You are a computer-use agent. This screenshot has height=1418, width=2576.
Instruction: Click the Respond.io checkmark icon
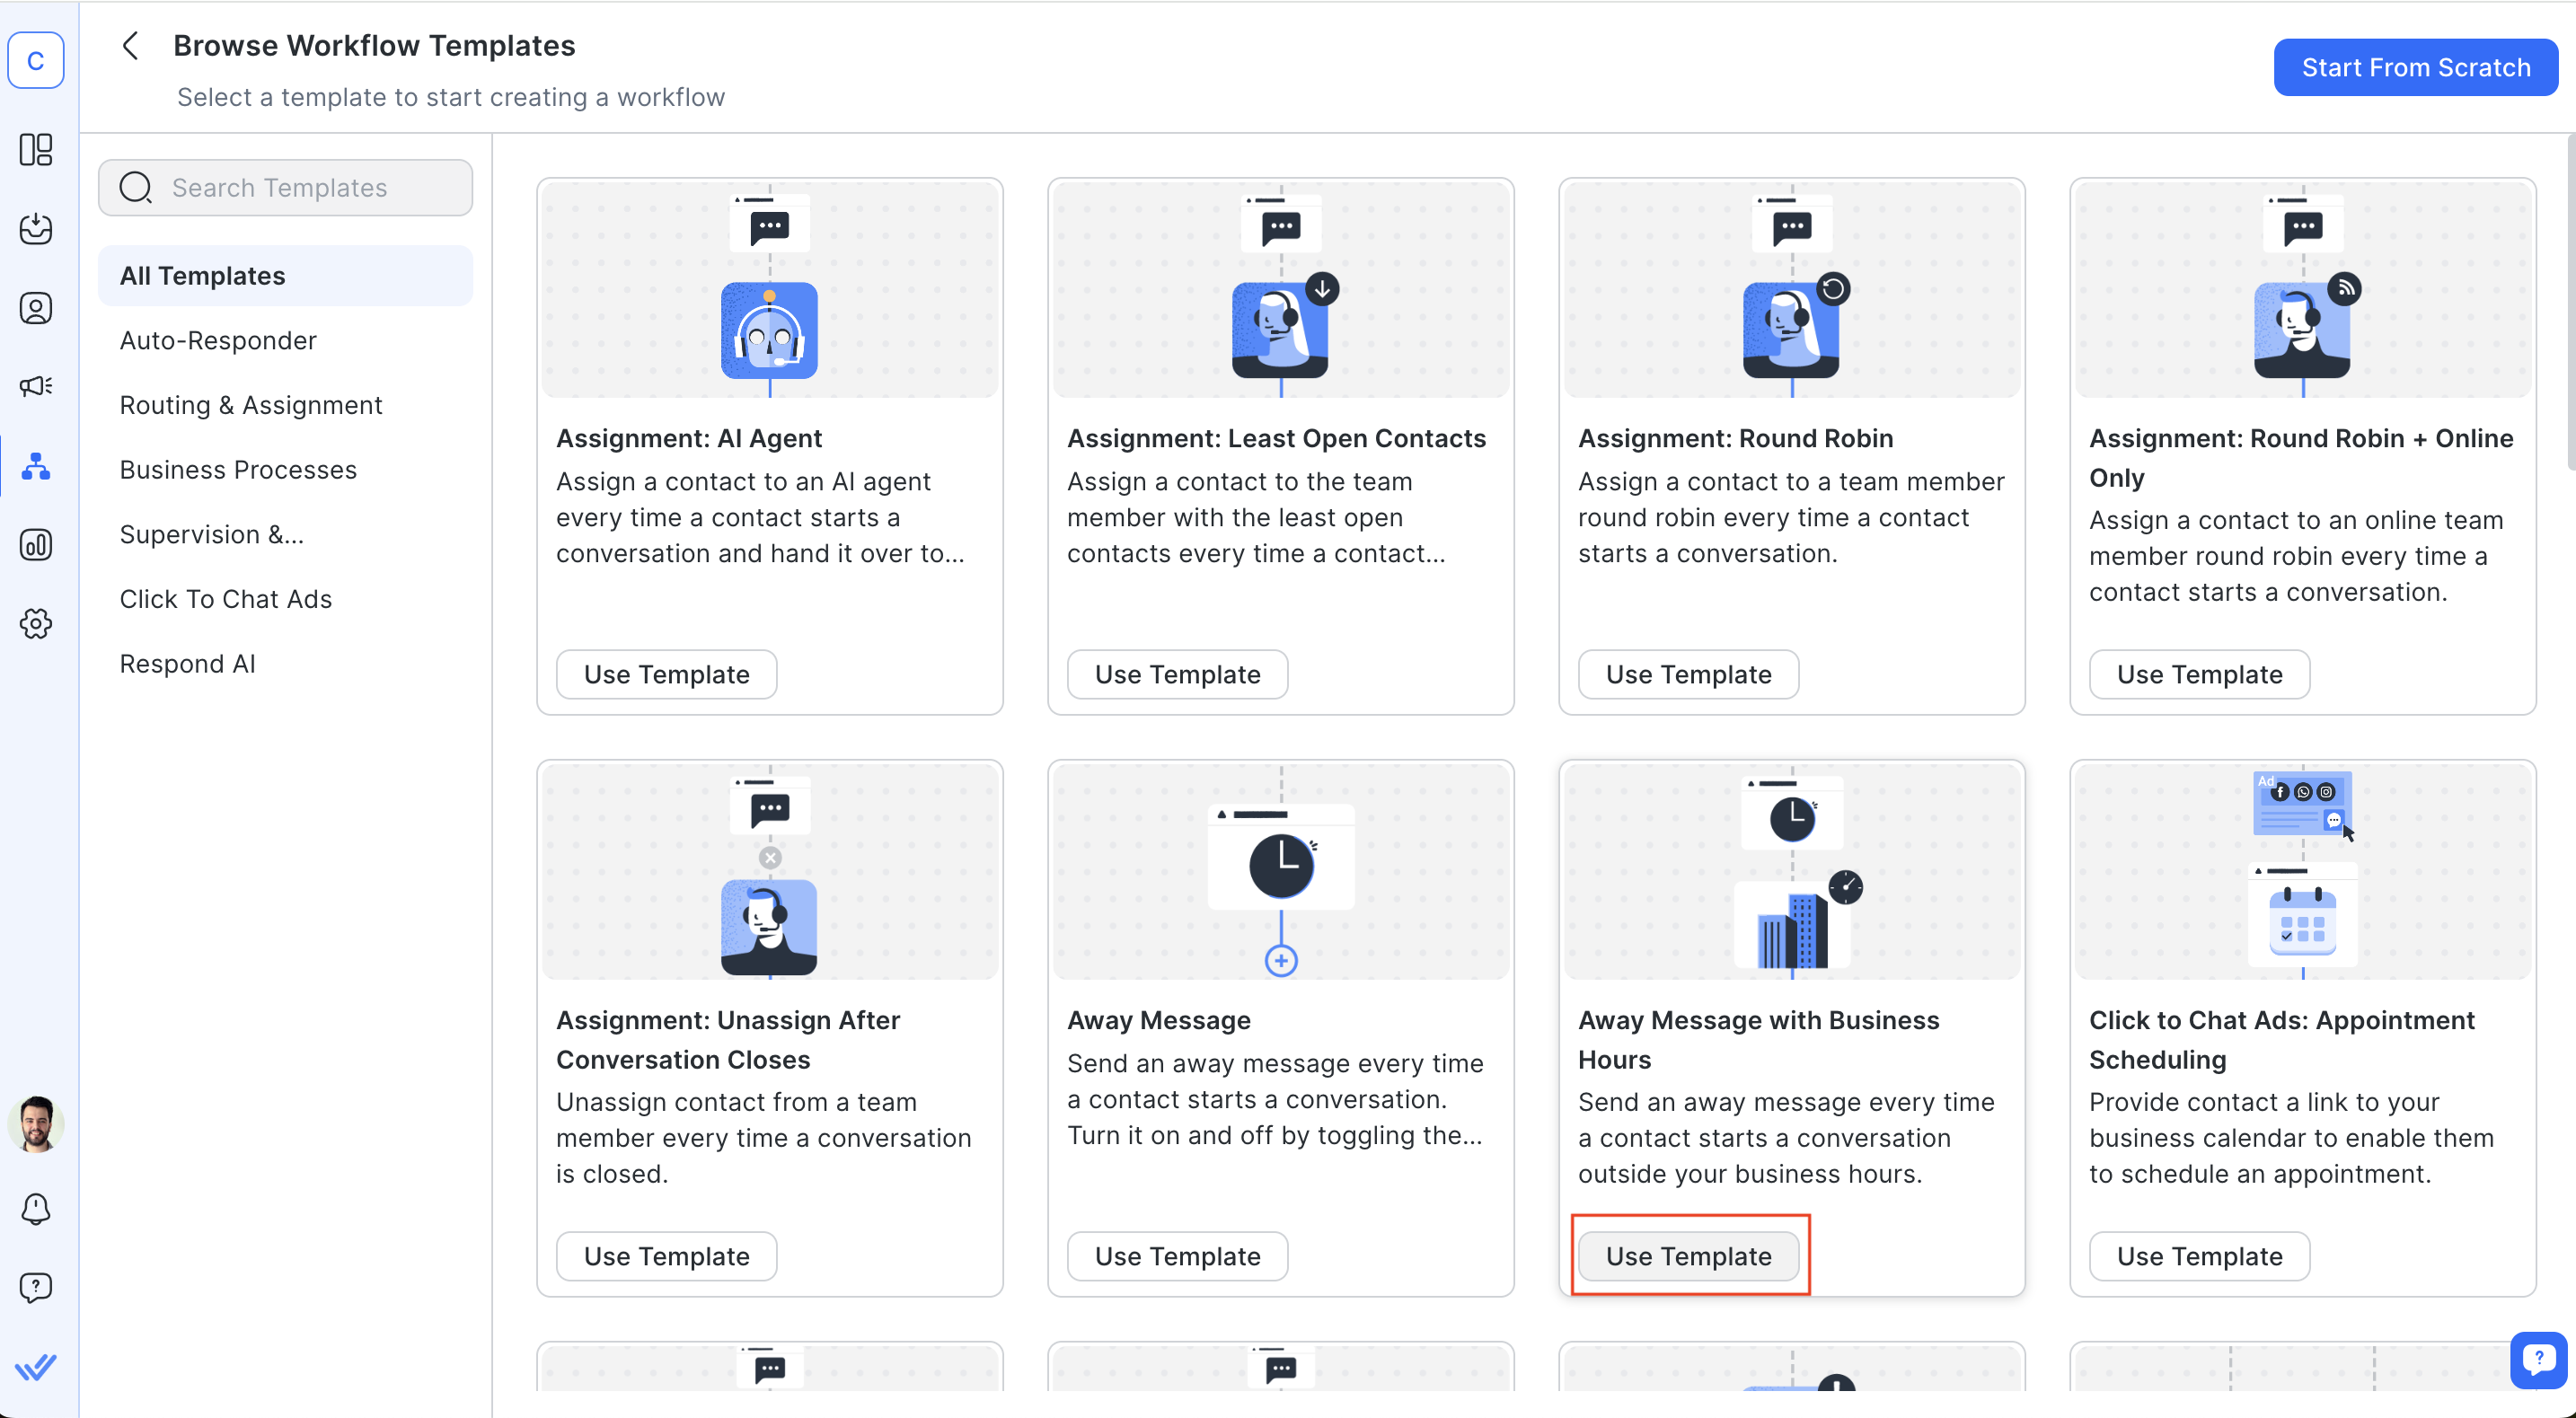[x=37, y=1370]
